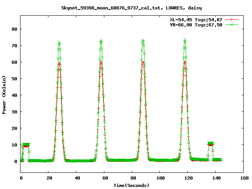This screenshot has width=252, height=189.
Task: Click x-axis tick label 20
Action: pos(49,178)
